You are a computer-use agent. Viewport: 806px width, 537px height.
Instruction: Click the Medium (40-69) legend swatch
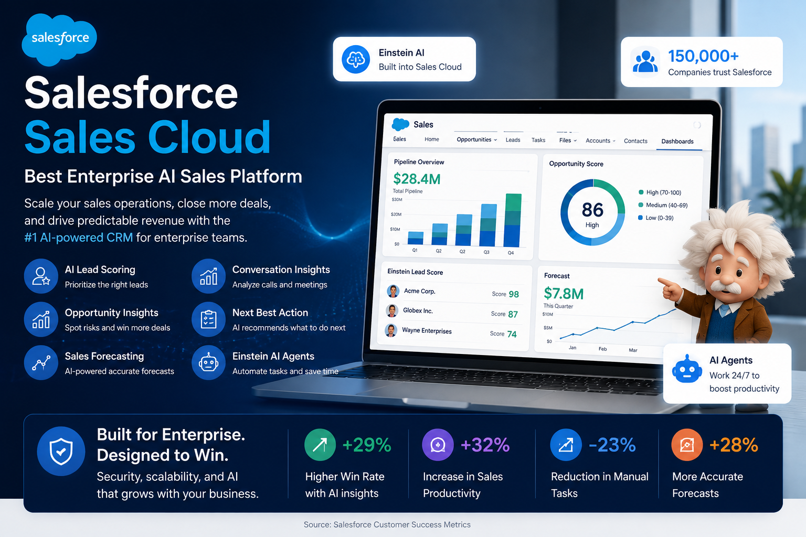[641, 205]
